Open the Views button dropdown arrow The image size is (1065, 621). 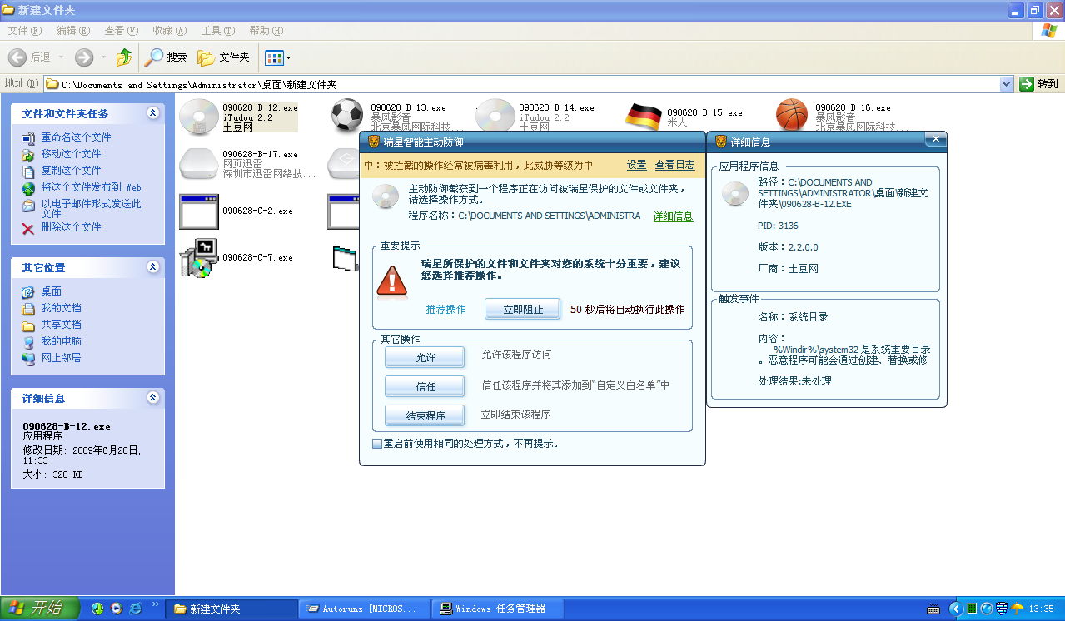(288, 58)
